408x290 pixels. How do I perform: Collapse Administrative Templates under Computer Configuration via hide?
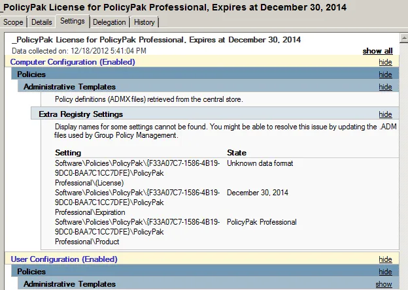pyautogui.click(x=385, y=87)
